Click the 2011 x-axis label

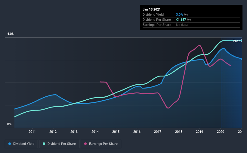pyautogui.click(x=32, y=132)
